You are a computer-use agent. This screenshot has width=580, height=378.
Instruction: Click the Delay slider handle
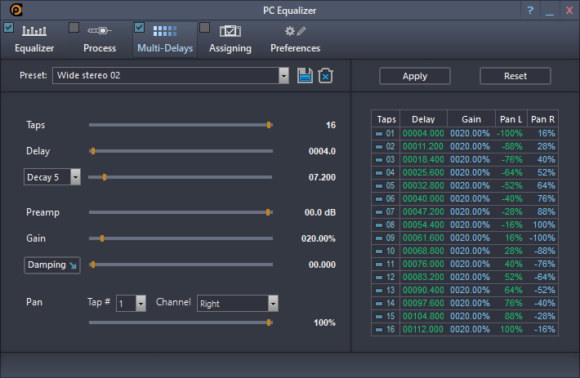[x=93, y=151]
